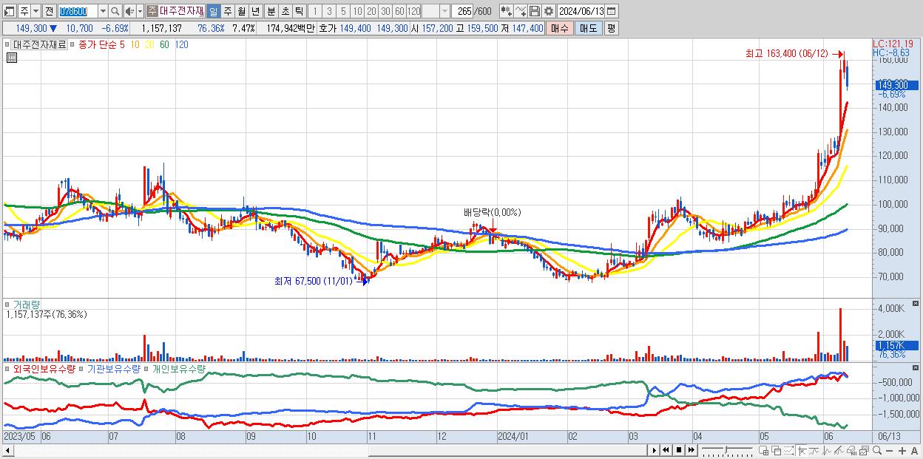The width and height of the screenshot is (923, 459).
Task: Toggle the 개인보유수량 legend checkbox
Action: click(147, 368)
